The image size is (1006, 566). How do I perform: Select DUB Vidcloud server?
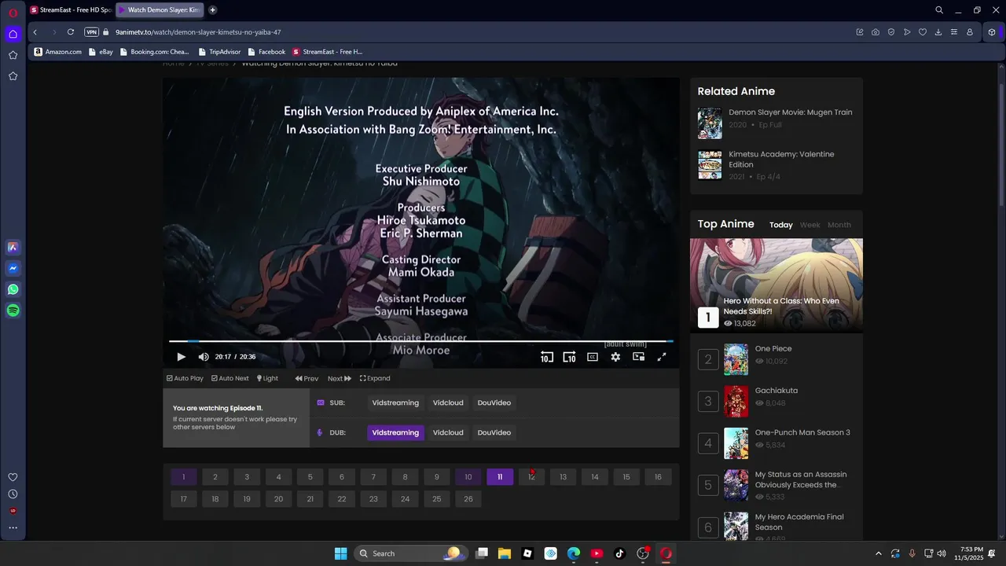(448, 432)
